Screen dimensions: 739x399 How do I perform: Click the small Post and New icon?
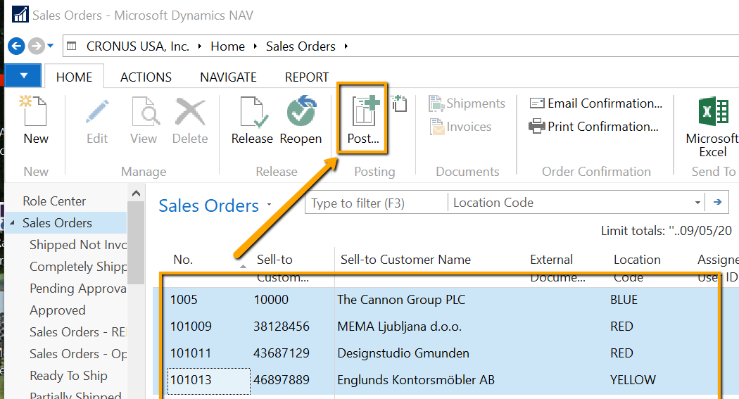pyautogui.click(x=399, y=103)
